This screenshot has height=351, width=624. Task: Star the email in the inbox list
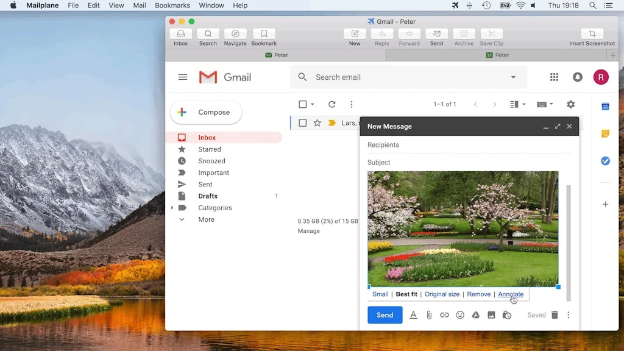pyautogui.click(x=317, y=122)
